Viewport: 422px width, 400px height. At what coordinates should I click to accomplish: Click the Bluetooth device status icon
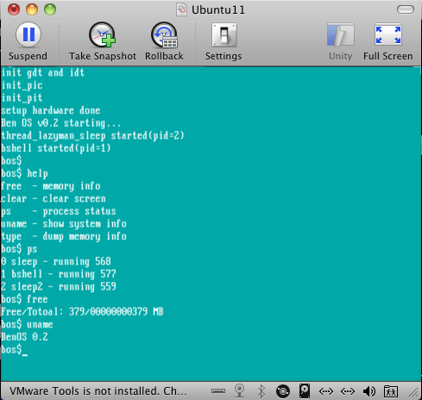click(261, 391)
